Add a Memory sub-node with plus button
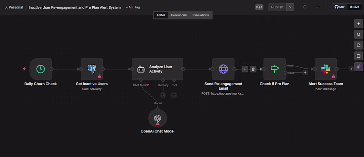364x157 pixels. (x=163, y=95)
